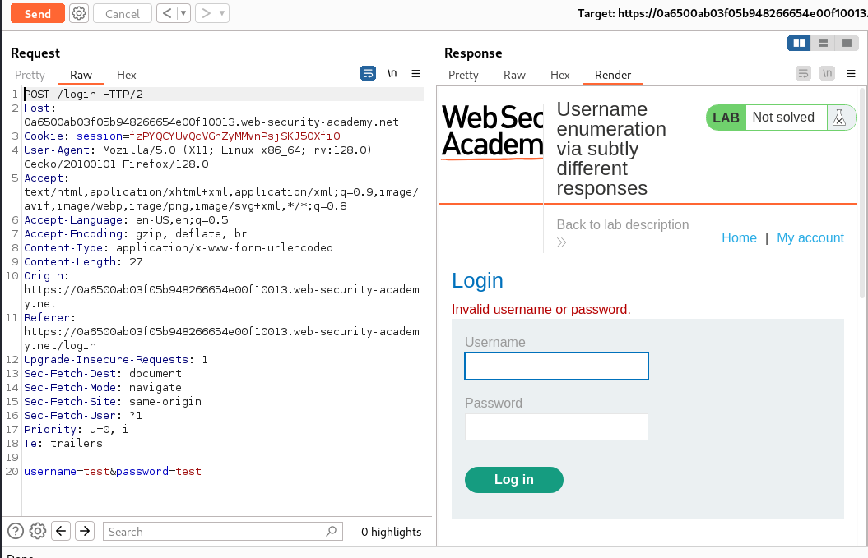Open the Pretty tab in Response

[x=463, y=75]
